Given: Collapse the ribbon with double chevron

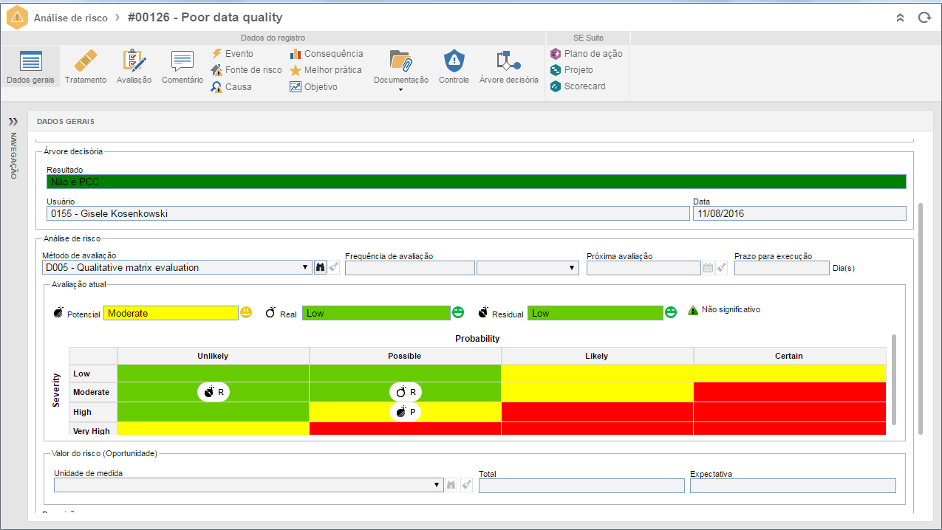Looking at the screenshot, I should click(900, 18).
